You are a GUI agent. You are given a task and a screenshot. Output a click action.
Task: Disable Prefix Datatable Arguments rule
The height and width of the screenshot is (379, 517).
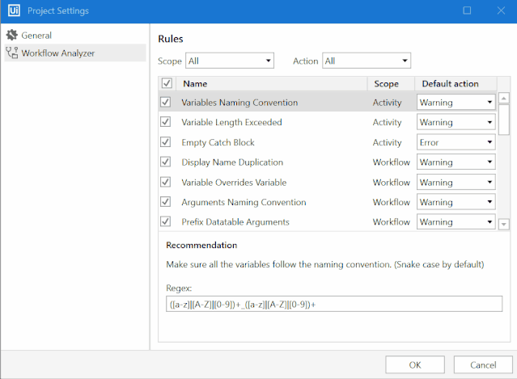pyautogui.click(x=166, y=221)
